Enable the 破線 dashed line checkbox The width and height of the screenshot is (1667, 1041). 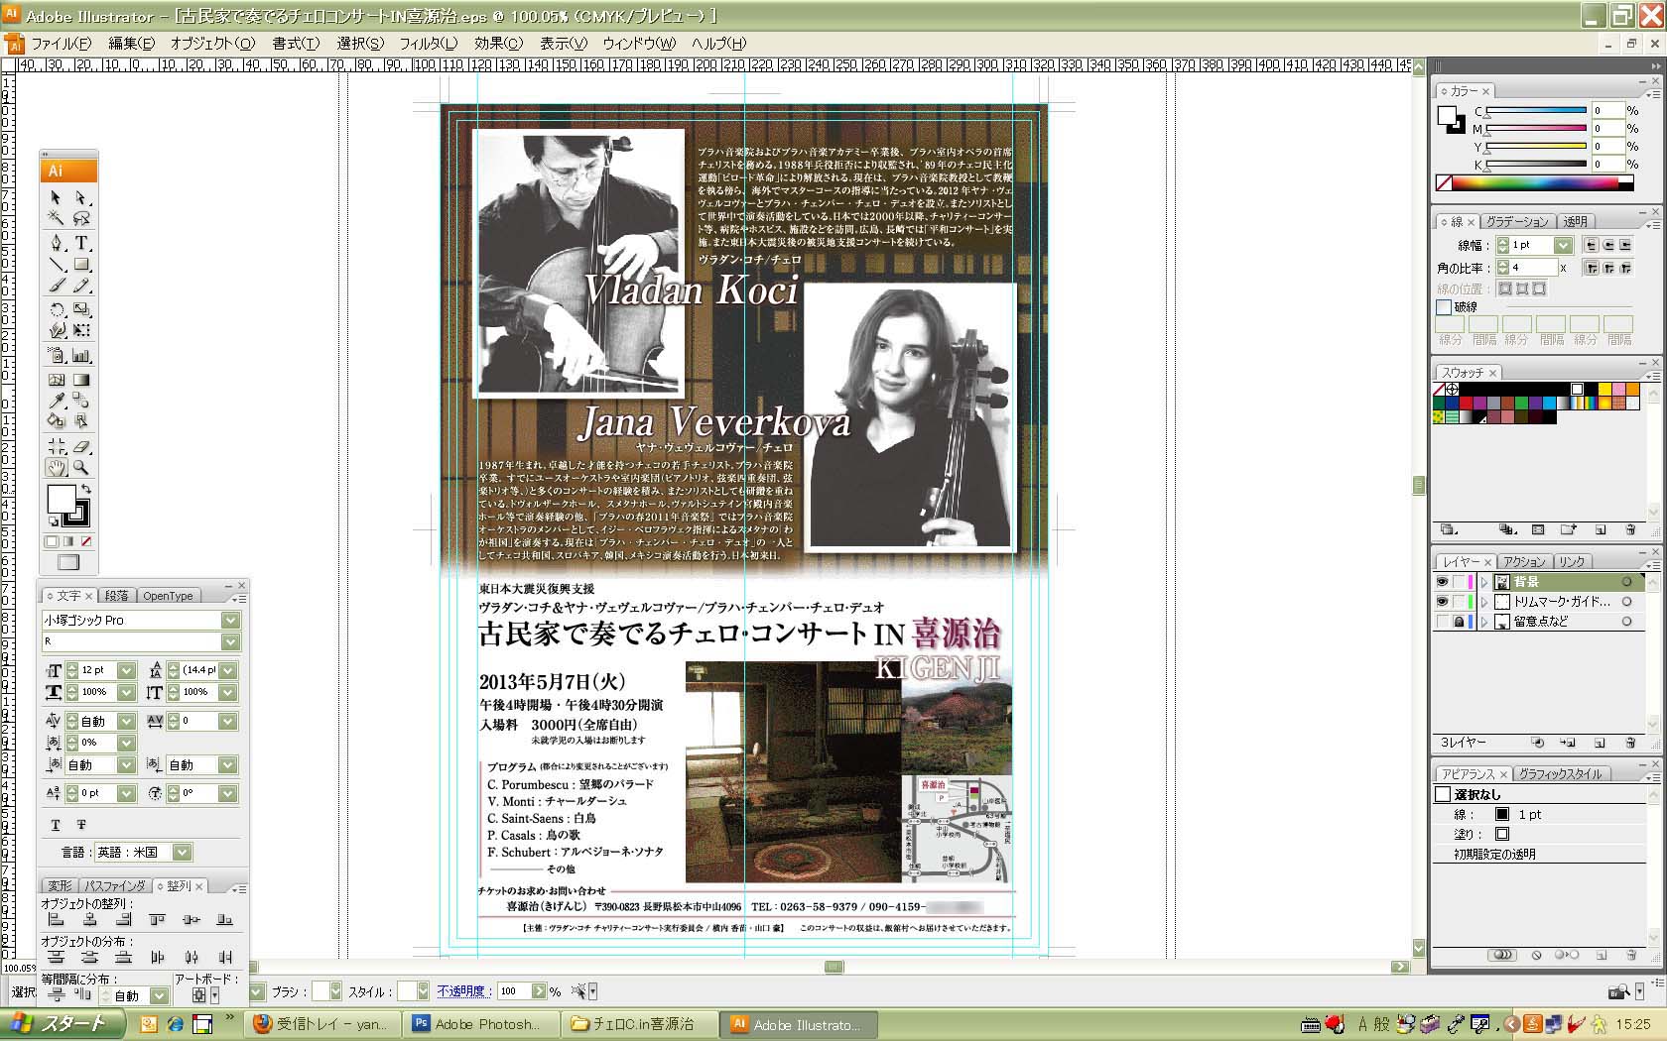[x=1444, y=307]
